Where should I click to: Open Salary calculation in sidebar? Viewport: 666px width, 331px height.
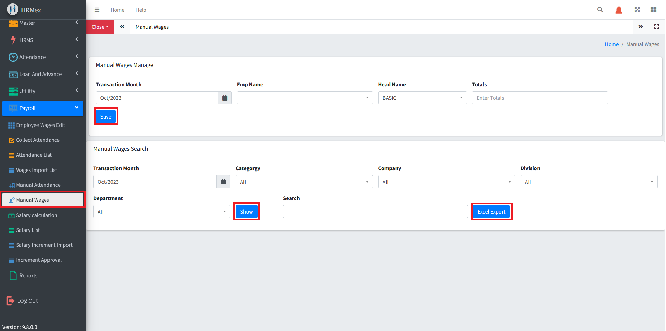click(x=36, y=215)
